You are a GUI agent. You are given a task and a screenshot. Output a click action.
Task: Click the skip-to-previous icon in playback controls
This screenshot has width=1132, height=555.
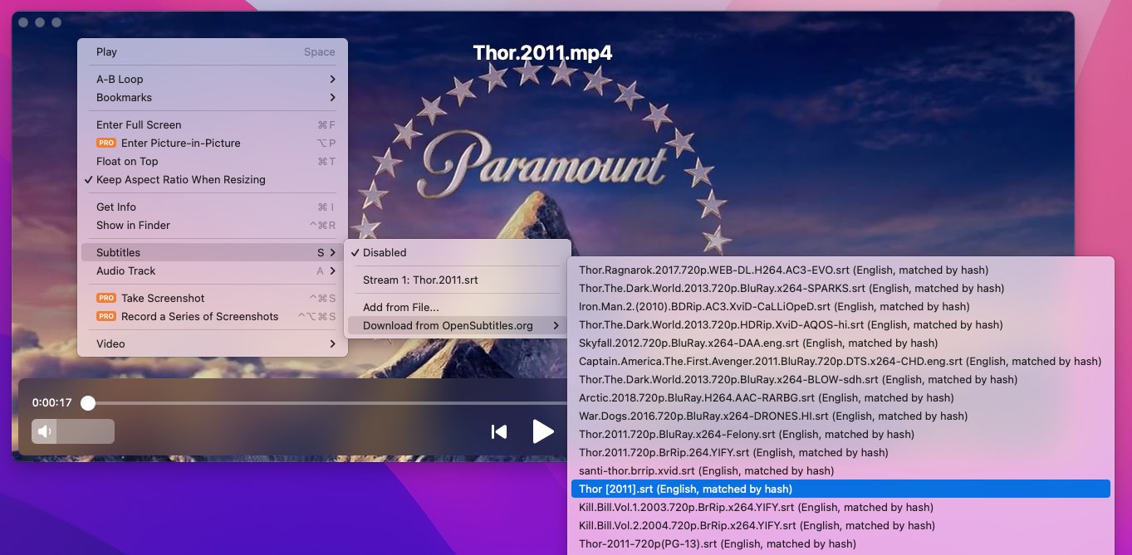(x=499, y=431)
